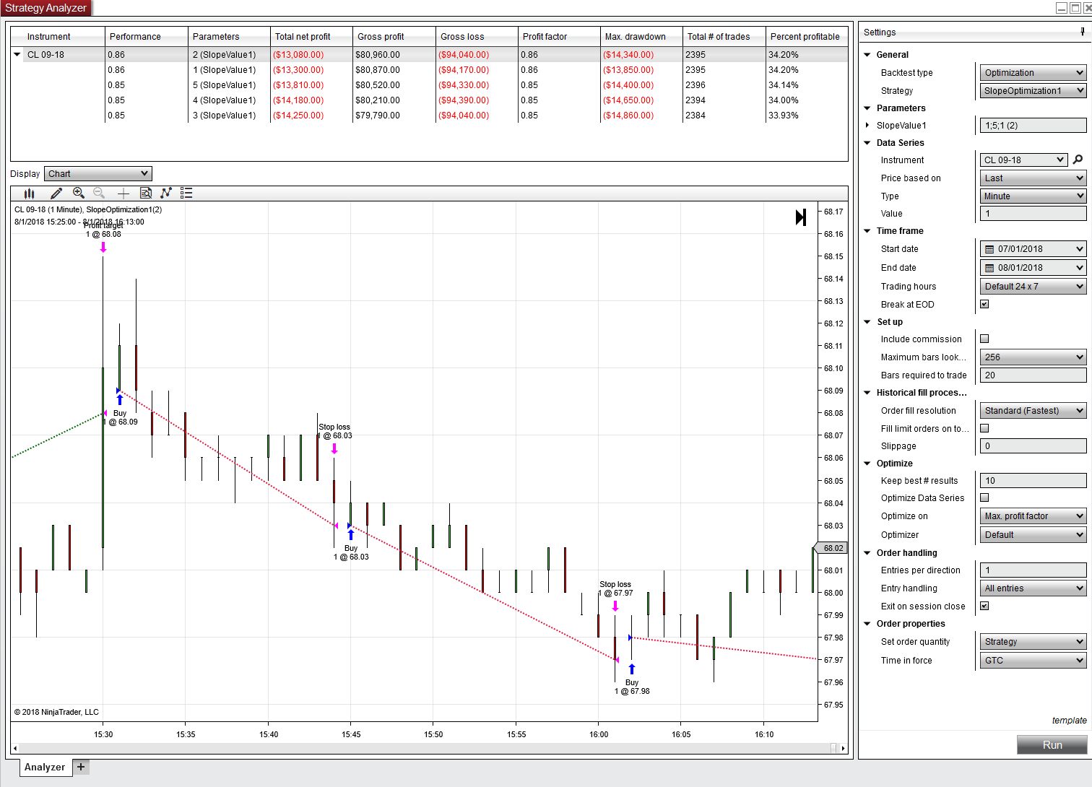Open the Instrument dropdown showing CL 09-18
The height and width of the screenshot is (787, 1092).
pos(1023,160)
